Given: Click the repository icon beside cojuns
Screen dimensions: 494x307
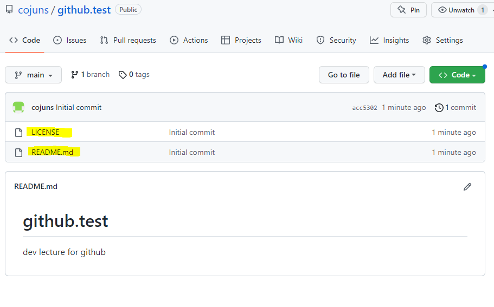Looking at the screenshot, I should (9, 9).
